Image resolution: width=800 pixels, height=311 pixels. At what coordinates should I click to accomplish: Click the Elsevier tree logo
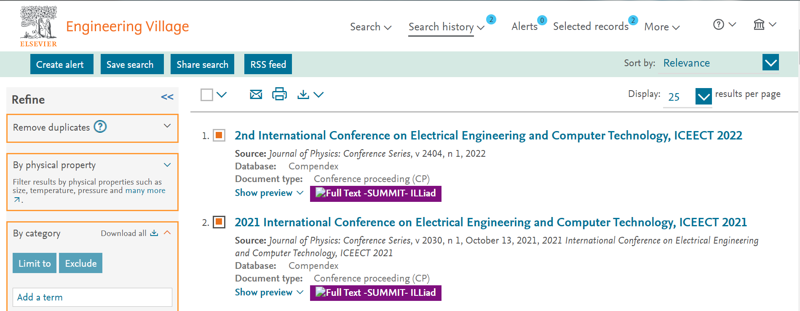(38, 26)
